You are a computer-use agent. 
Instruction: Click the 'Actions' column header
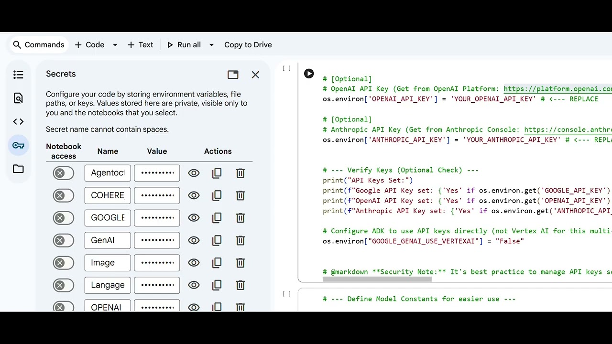[x=218, y=151]
